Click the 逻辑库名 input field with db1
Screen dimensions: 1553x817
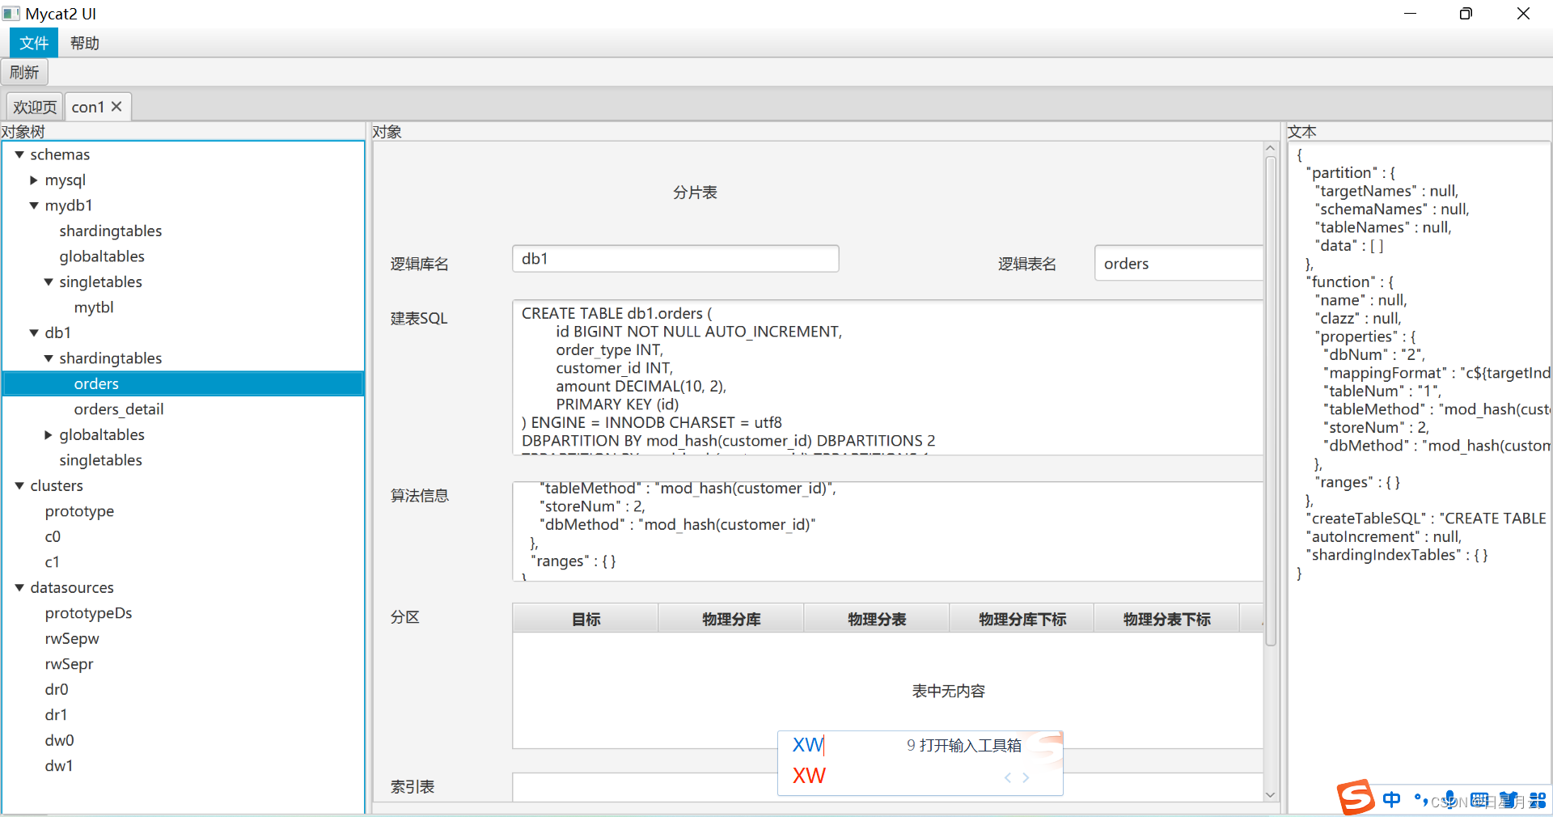click(x=675, y=259)
